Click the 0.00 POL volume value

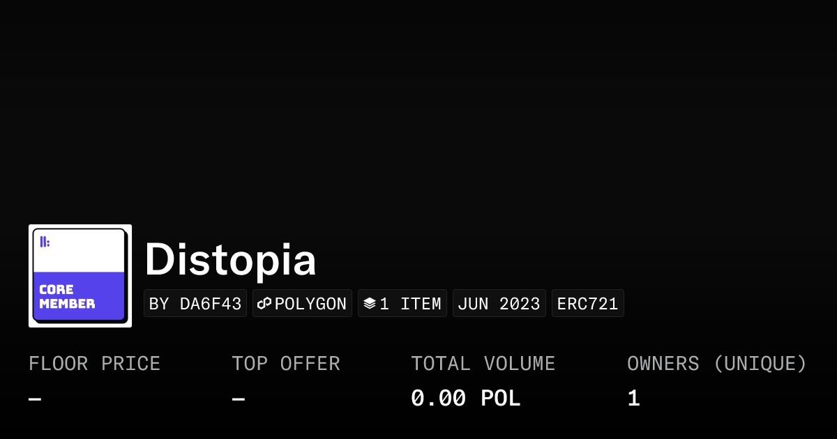point(465,399)
